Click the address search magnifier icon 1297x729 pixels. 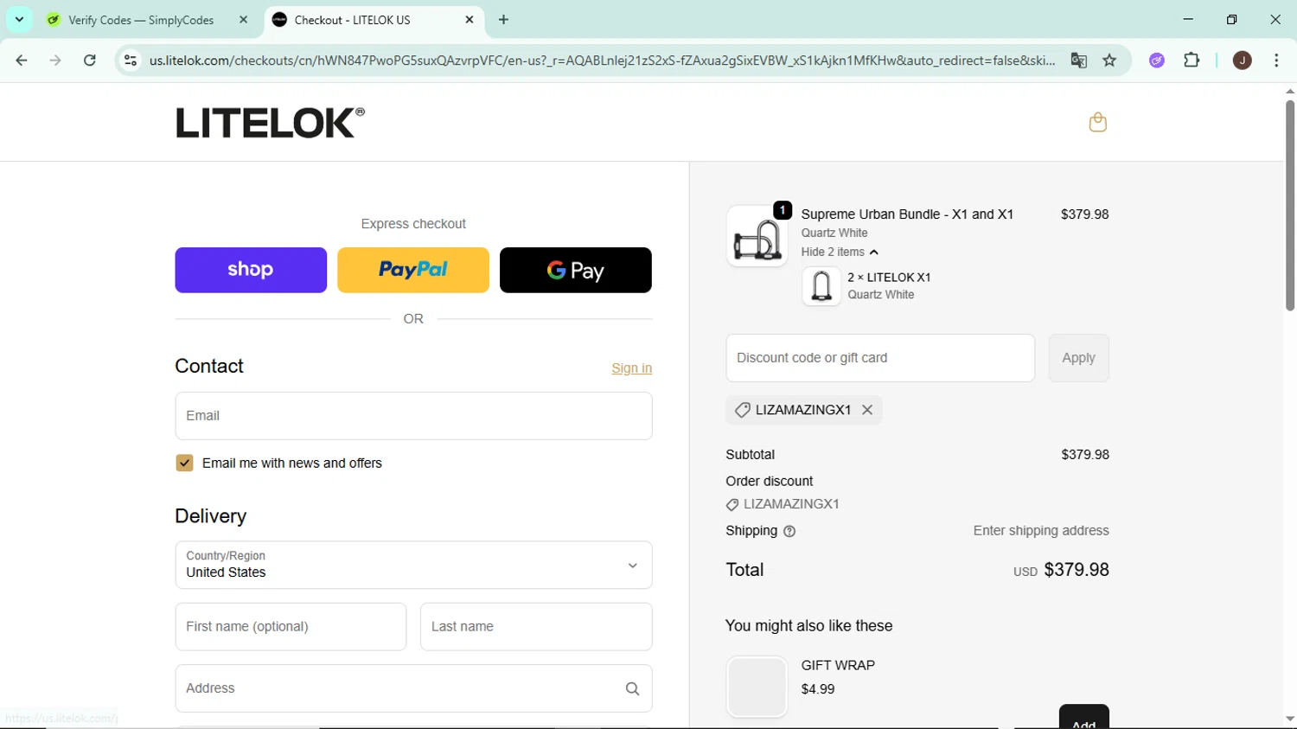[x=632, y=689]
